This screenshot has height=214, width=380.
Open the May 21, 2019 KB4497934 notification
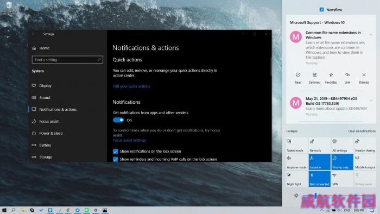point(331,106)
